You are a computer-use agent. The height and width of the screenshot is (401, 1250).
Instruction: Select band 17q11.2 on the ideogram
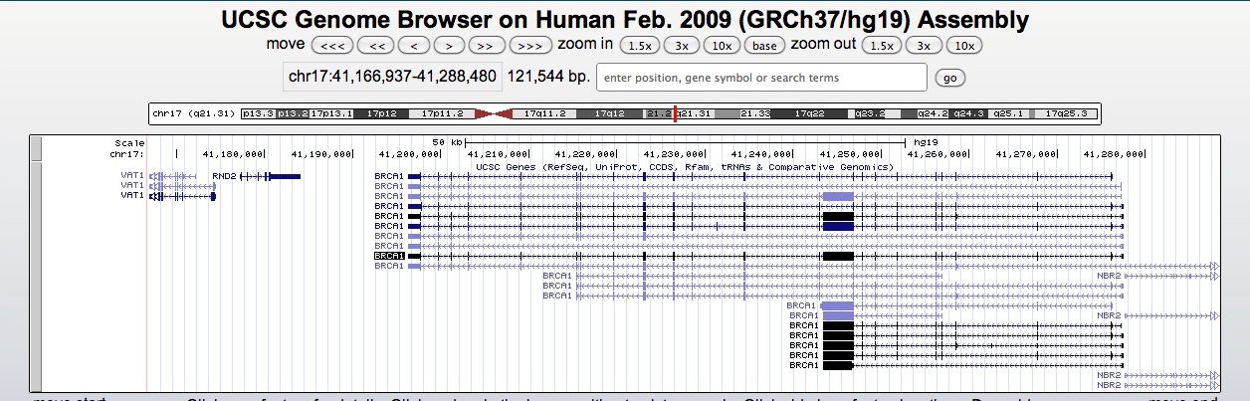(543, 114)
